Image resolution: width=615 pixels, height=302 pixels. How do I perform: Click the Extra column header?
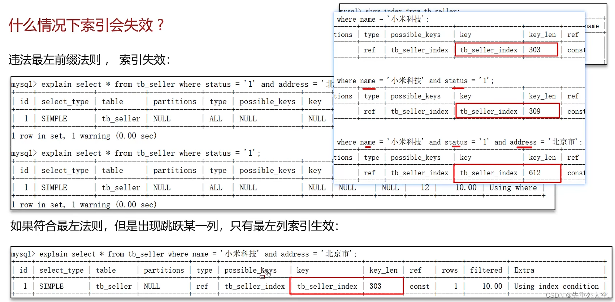click(524, 270)
